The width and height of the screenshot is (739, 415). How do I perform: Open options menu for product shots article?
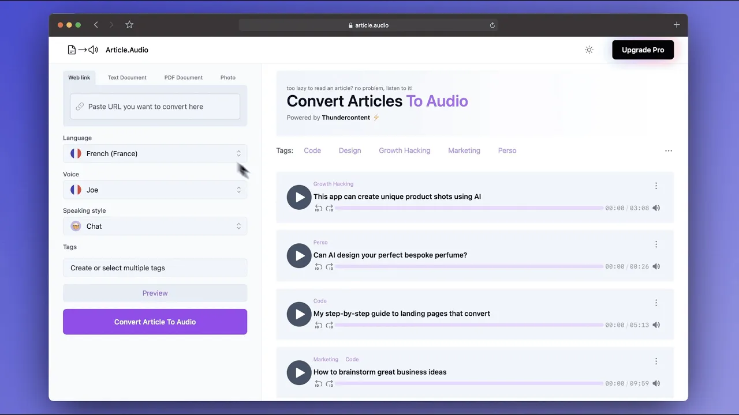click(x=656, y=186)
